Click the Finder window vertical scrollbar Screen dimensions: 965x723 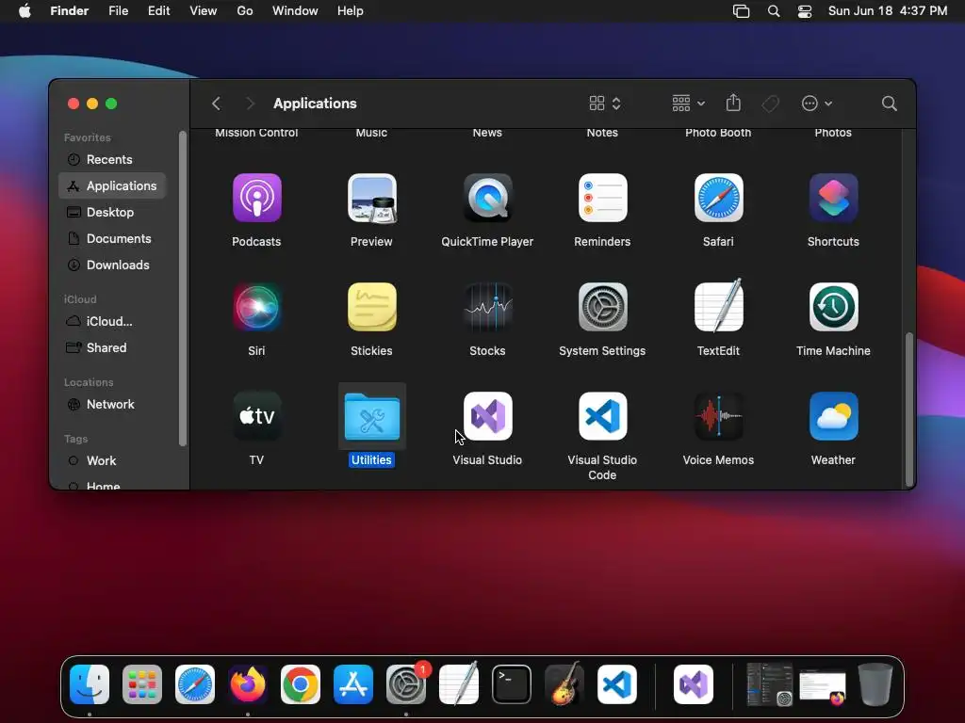point(909,409)
